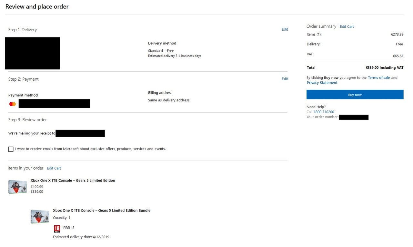Open Edit Cart in Order summary
Image resolution: width=413 pixels, height=247 pixels.
click(347, 26)
